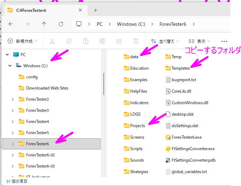Select the Templates folder

tap(178, 68)
